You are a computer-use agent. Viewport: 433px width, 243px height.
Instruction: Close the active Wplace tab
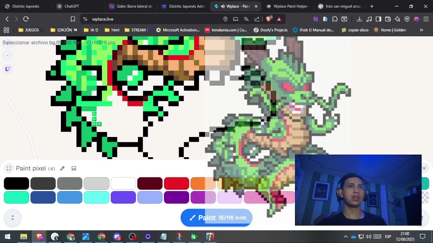click(x=256, y=6)
